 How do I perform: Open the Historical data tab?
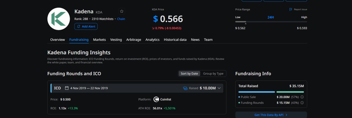[x=175, y=40]
